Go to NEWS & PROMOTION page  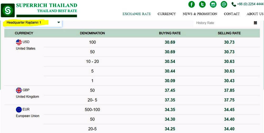200,14
